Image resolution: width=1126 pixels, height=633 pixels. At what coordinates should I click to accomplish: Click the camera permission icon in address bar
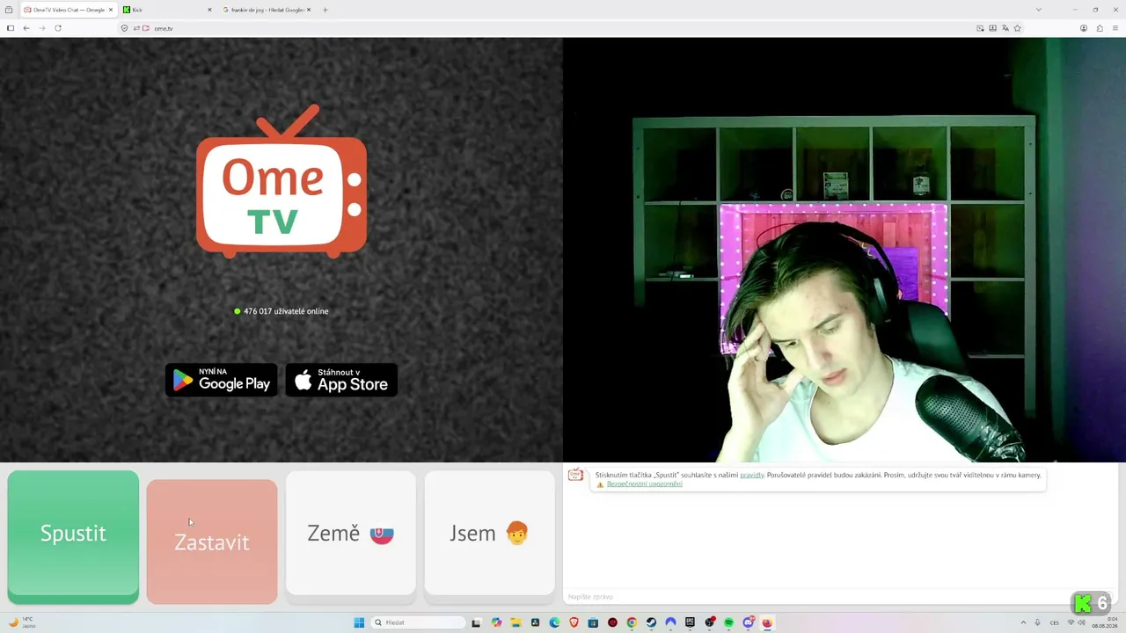tap(146, 28)
